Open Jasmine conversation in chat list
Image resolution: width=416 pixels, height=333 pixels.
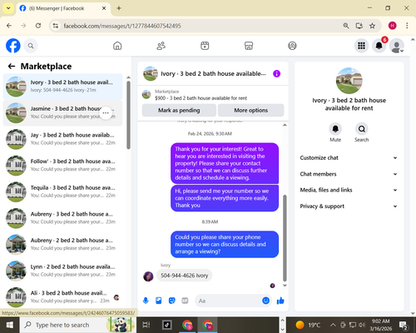click(62, 113)
